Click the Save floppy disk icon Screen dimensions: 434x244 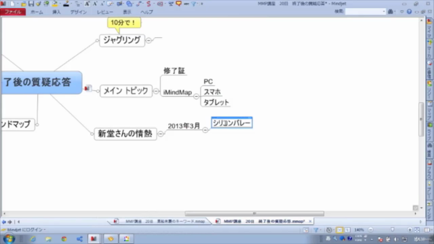point(31,3)
